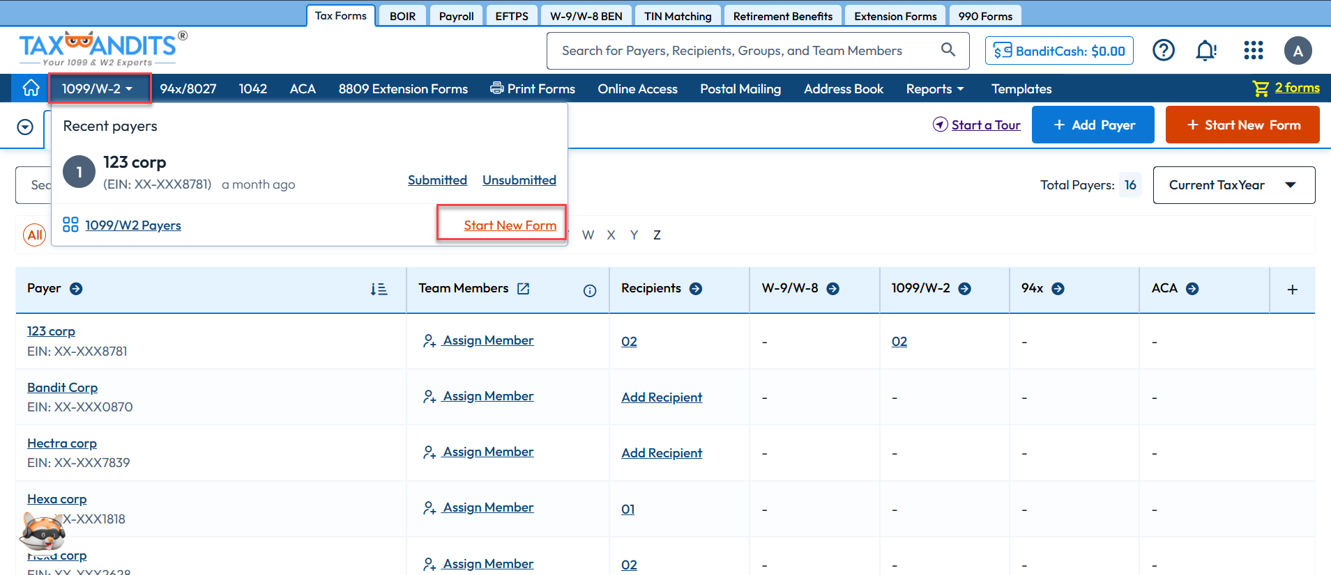Add a column with the plus icon
This screenshot has height=575, width=1331.
tap(1292, 290)
